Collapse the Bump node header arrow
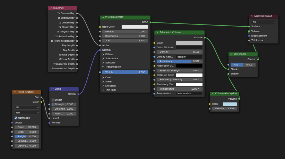This screenshot has height=159, width=285. [x=52, y=89]
